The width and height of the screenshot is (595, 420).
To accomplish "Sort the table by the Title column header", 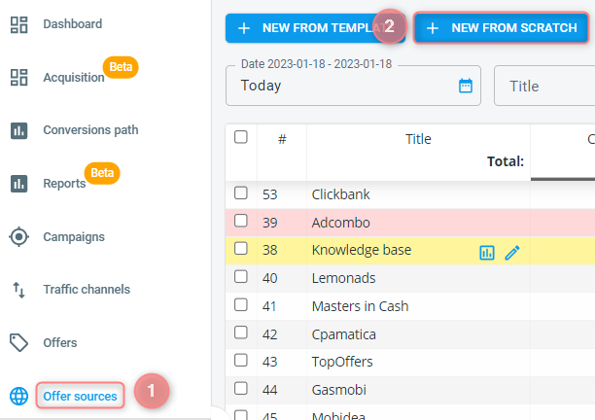I will [418, 139].
